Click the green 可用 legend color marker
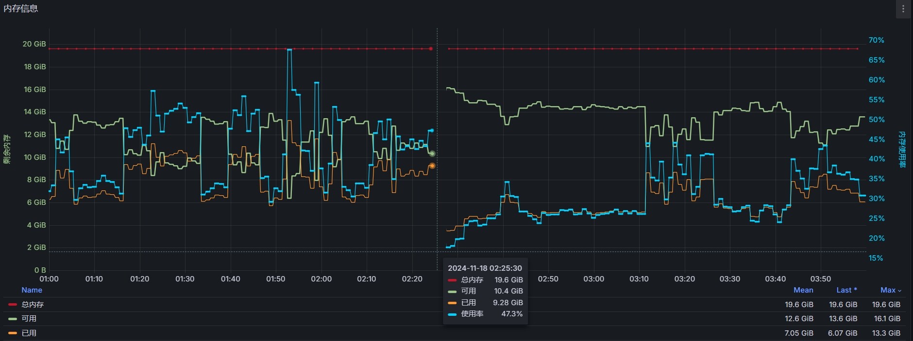The height and width of the screenshot is (341, 913). (13, 319)
